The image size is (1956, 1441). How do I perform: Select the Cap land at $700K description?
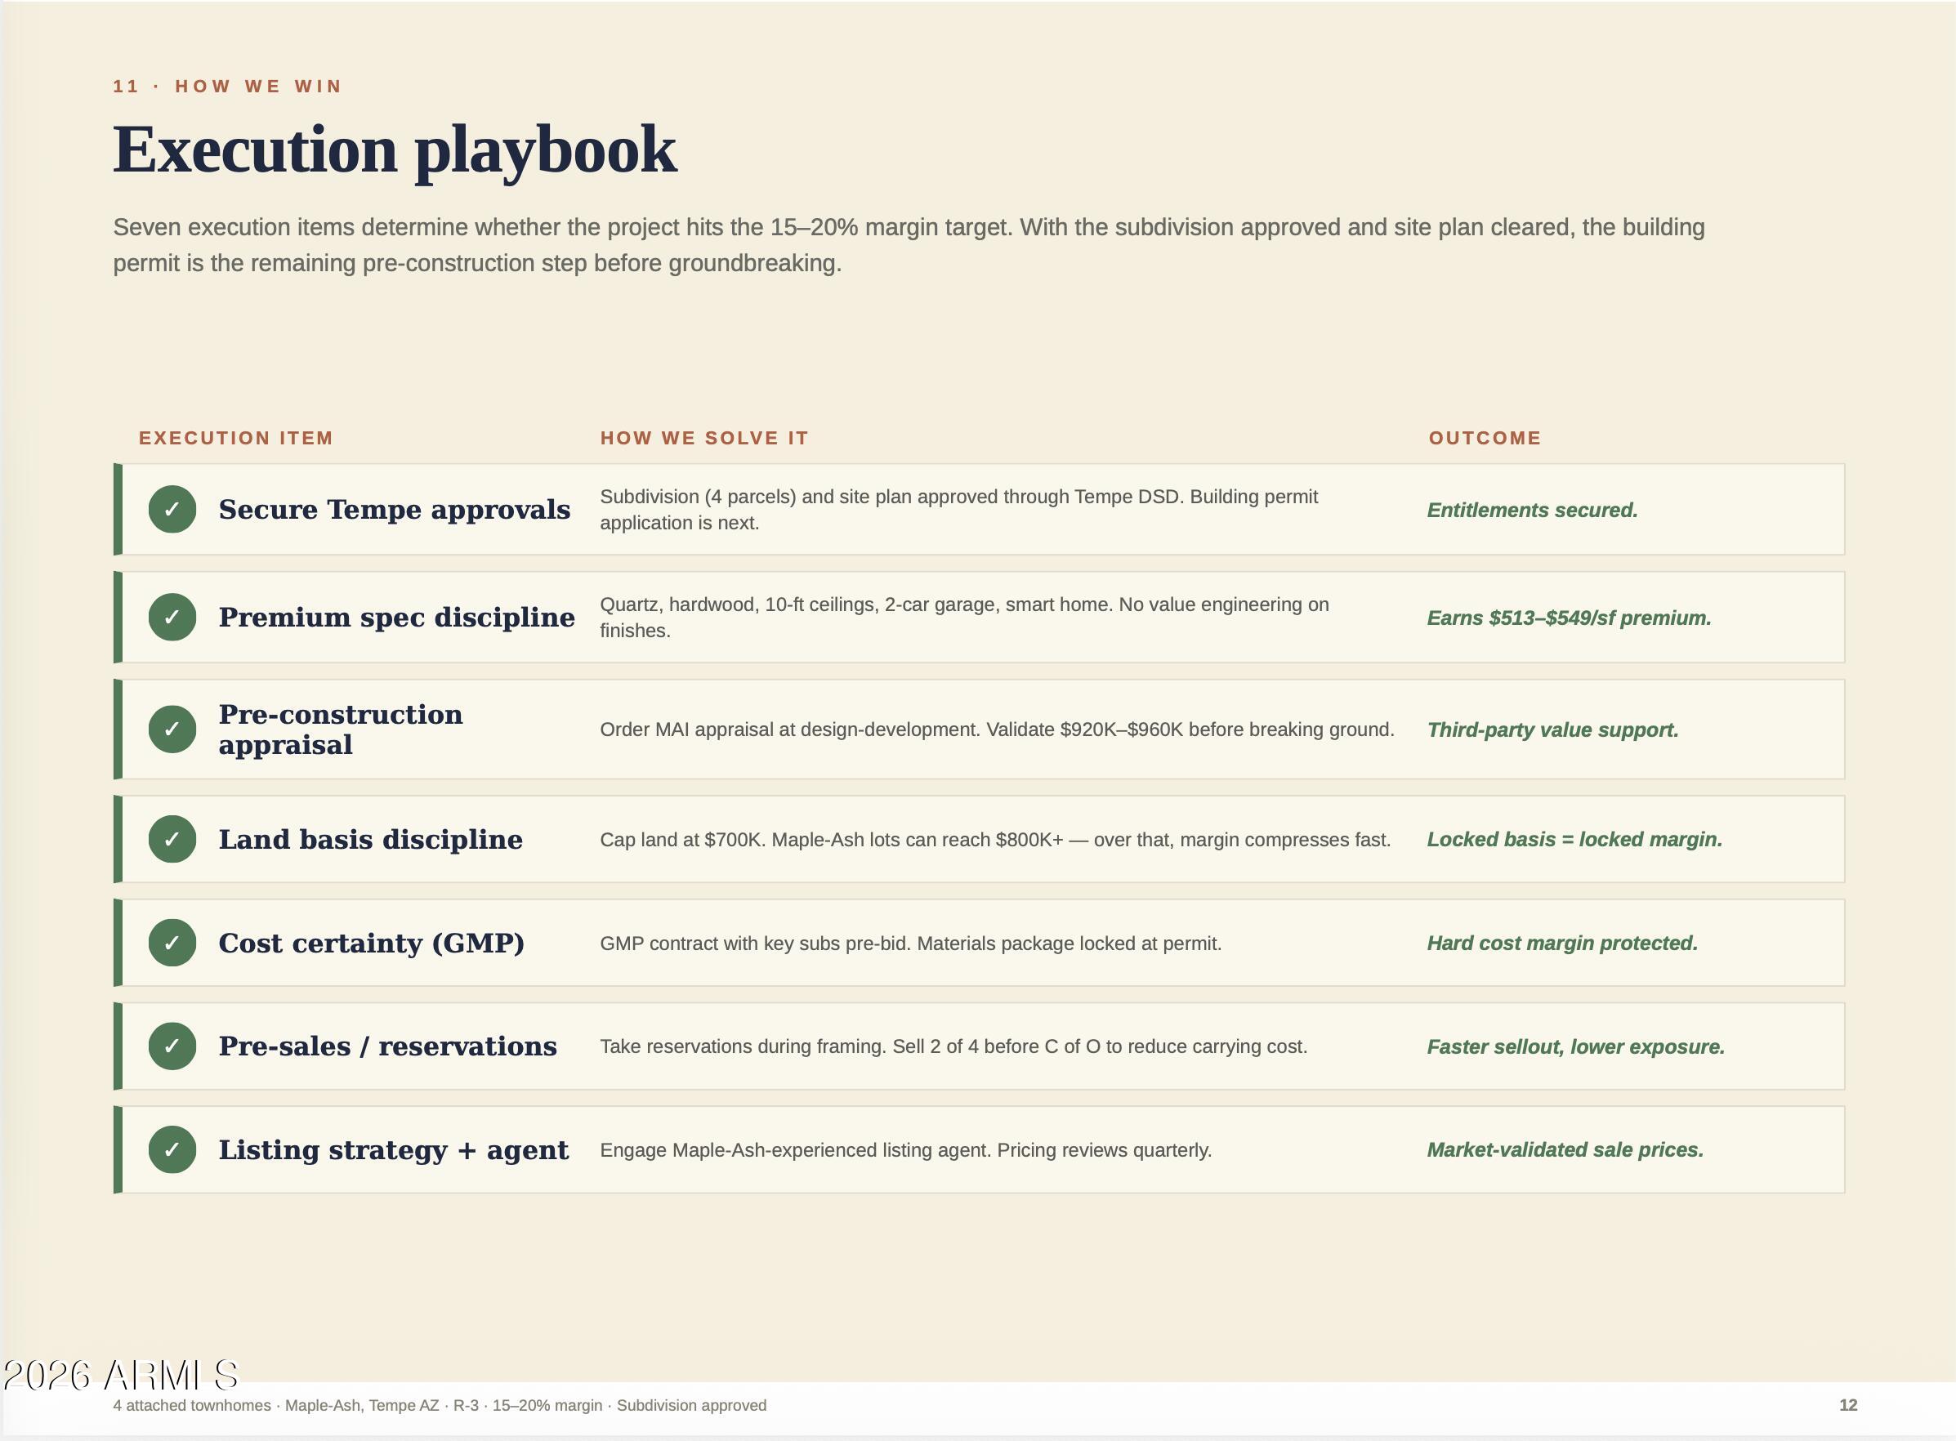click(995, 840)
